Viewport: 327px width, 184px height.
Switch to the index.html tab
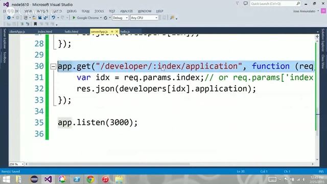[x=45, y=32]
